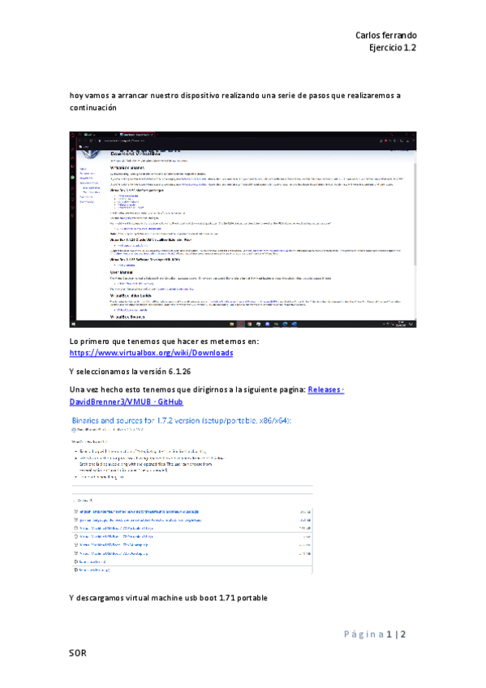The height and width of the screenshot is (688, 486).
Task: Click the Chrome icon in the embedded taskbar
Action: click(x=250, y=325)
